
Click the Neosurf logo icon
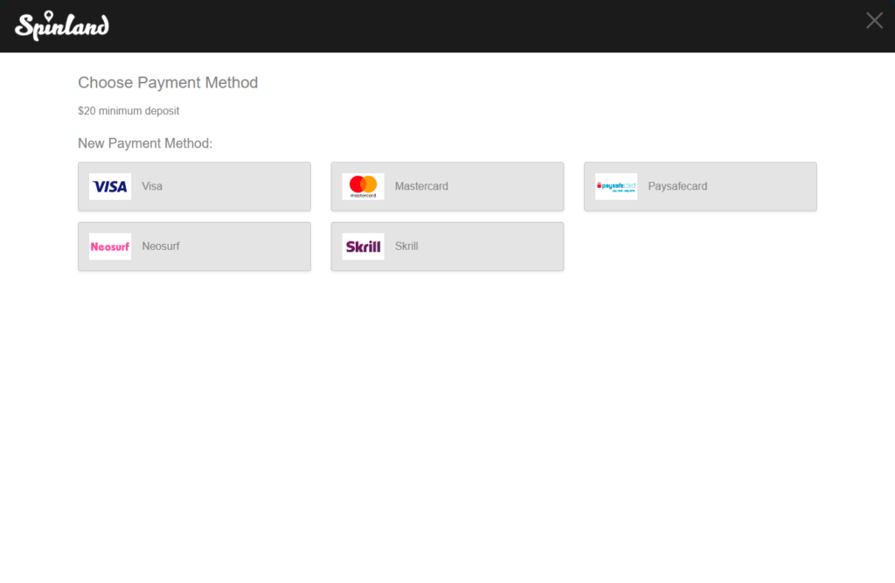pyautogui.click(x=110, y=246)
